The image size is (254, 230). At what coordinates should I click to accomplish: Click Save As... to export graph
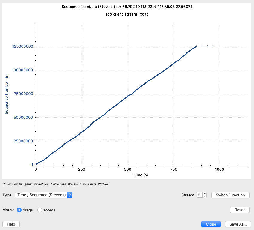coord(238,224)
